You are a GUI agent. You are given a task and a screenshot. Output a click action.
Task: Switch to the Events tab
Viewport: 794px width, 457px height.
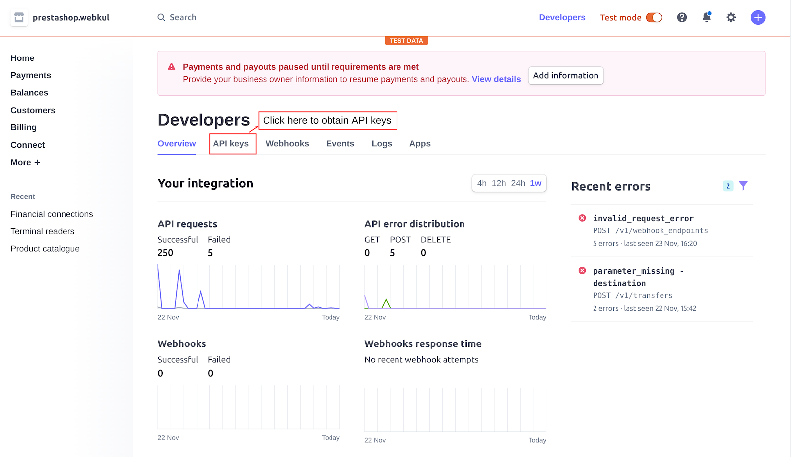click(340, 143)
